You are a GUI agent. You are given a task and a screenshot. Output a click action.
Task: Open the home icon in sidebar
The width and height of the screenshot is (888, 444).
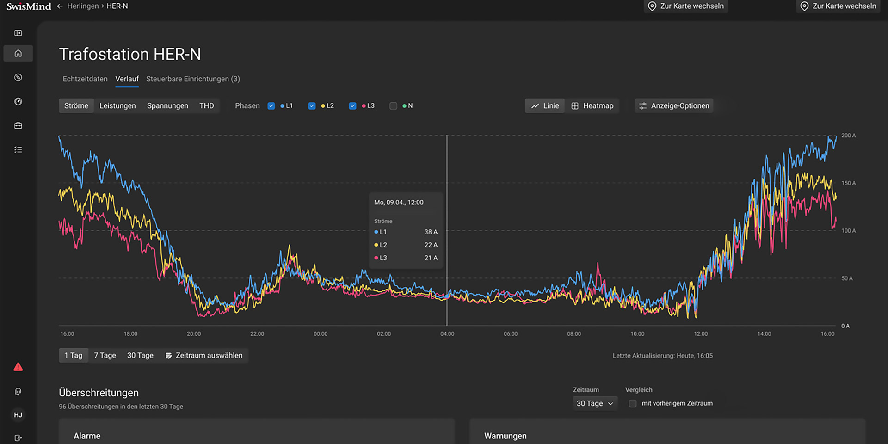click(18, 53)
